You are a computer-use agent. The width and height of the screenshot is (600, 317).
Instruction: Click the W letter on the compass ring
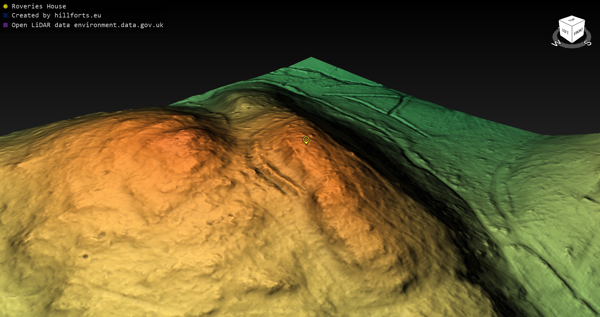point(556,43)
